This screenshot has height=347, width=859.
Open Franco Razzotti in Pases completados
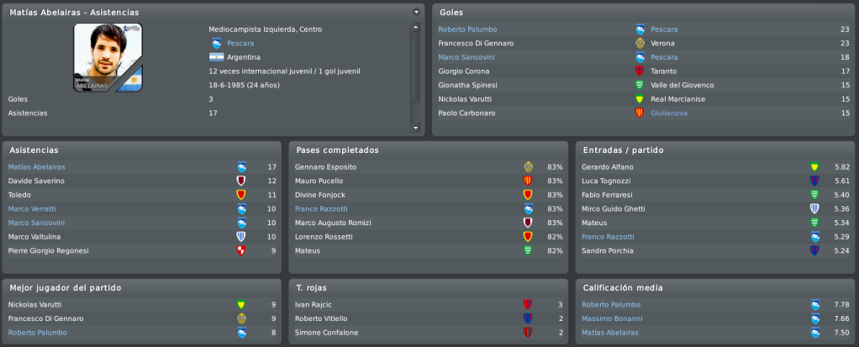click(321, 208)
